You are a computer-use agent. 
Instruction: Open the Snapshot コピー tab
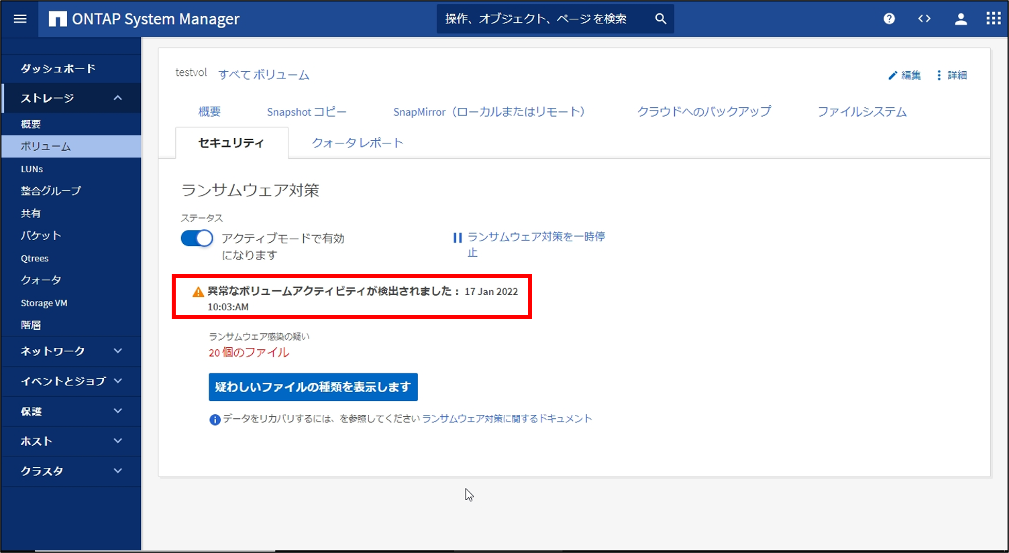pos(307,112)
